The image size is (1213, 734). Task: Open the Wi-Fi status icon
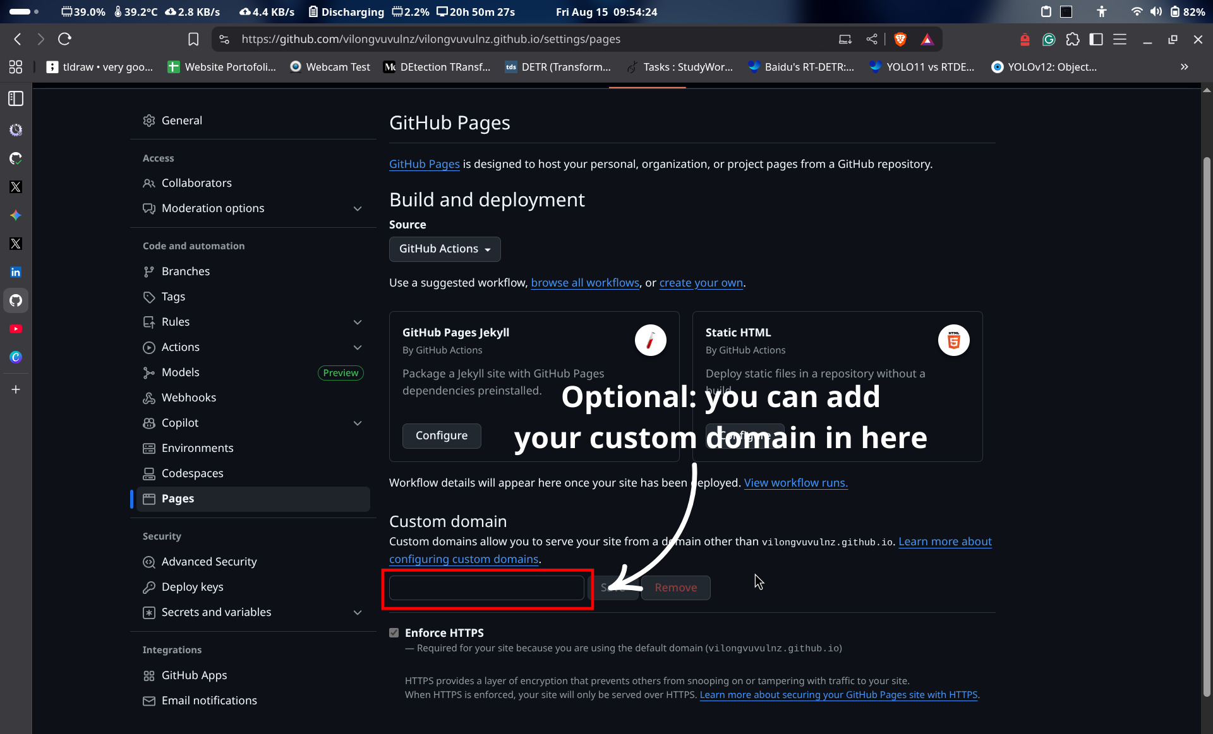1137,11
